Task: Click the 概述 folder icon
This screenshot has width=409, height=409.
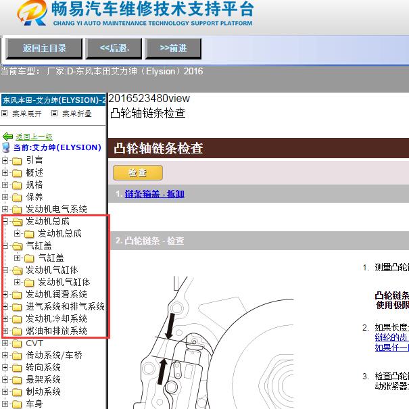Action: point(17,173)
